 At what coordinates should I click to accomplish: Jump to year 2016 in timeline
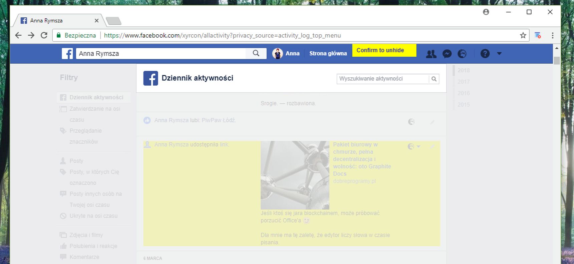pos(464,93)
